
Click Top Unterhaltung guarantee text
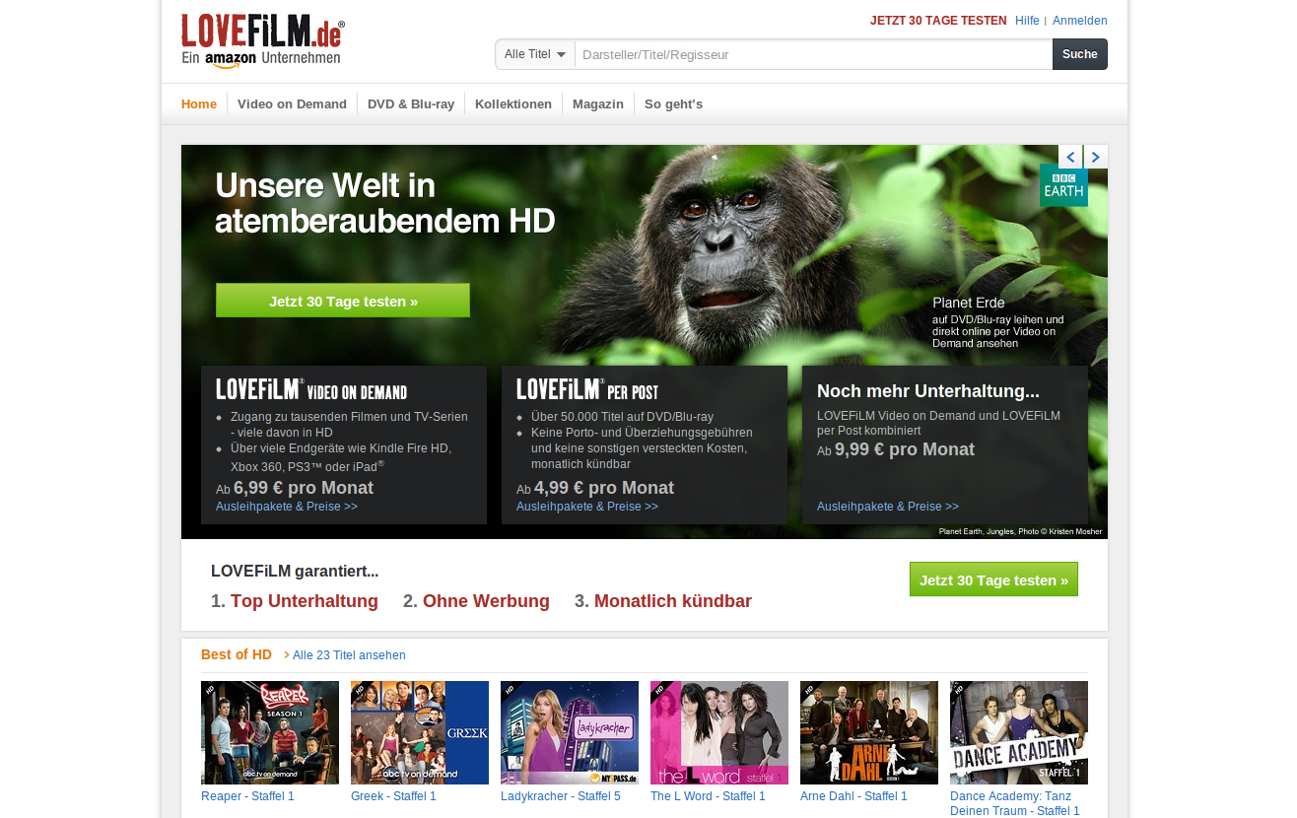pyautogui.click(x=305, y=601)
